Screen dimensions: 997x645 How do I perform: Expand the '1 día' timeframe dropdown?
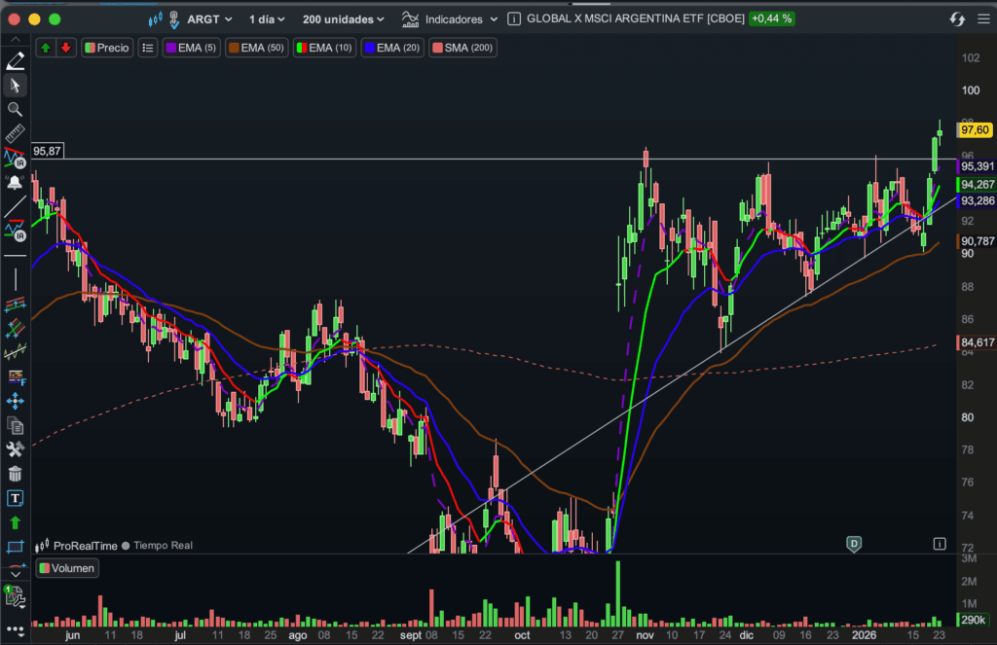pos(267,18)
